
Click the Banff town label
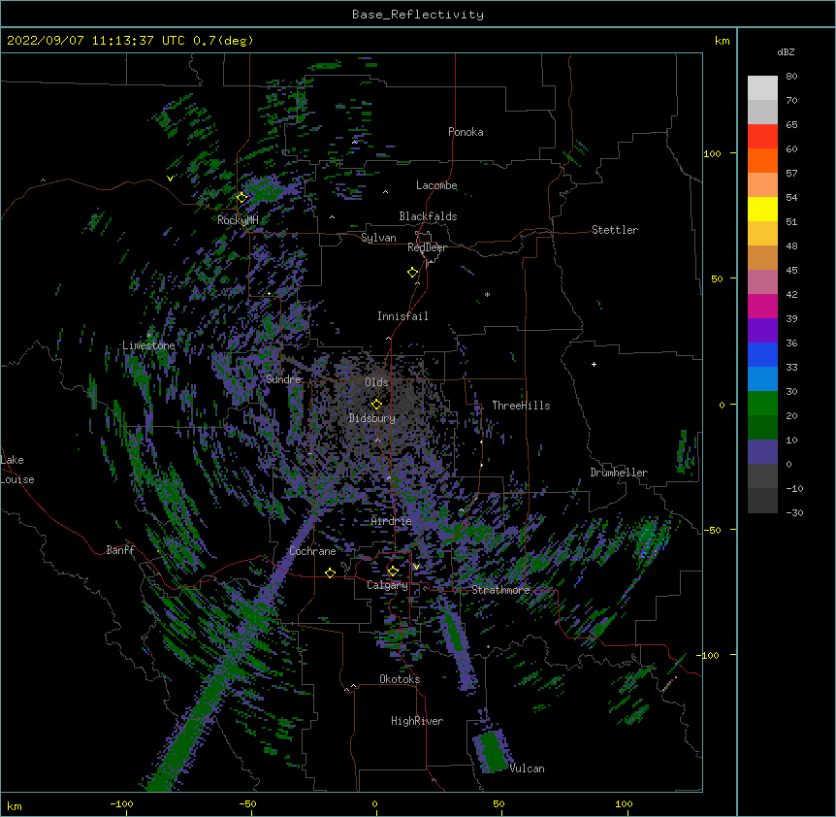pos(120,550)
